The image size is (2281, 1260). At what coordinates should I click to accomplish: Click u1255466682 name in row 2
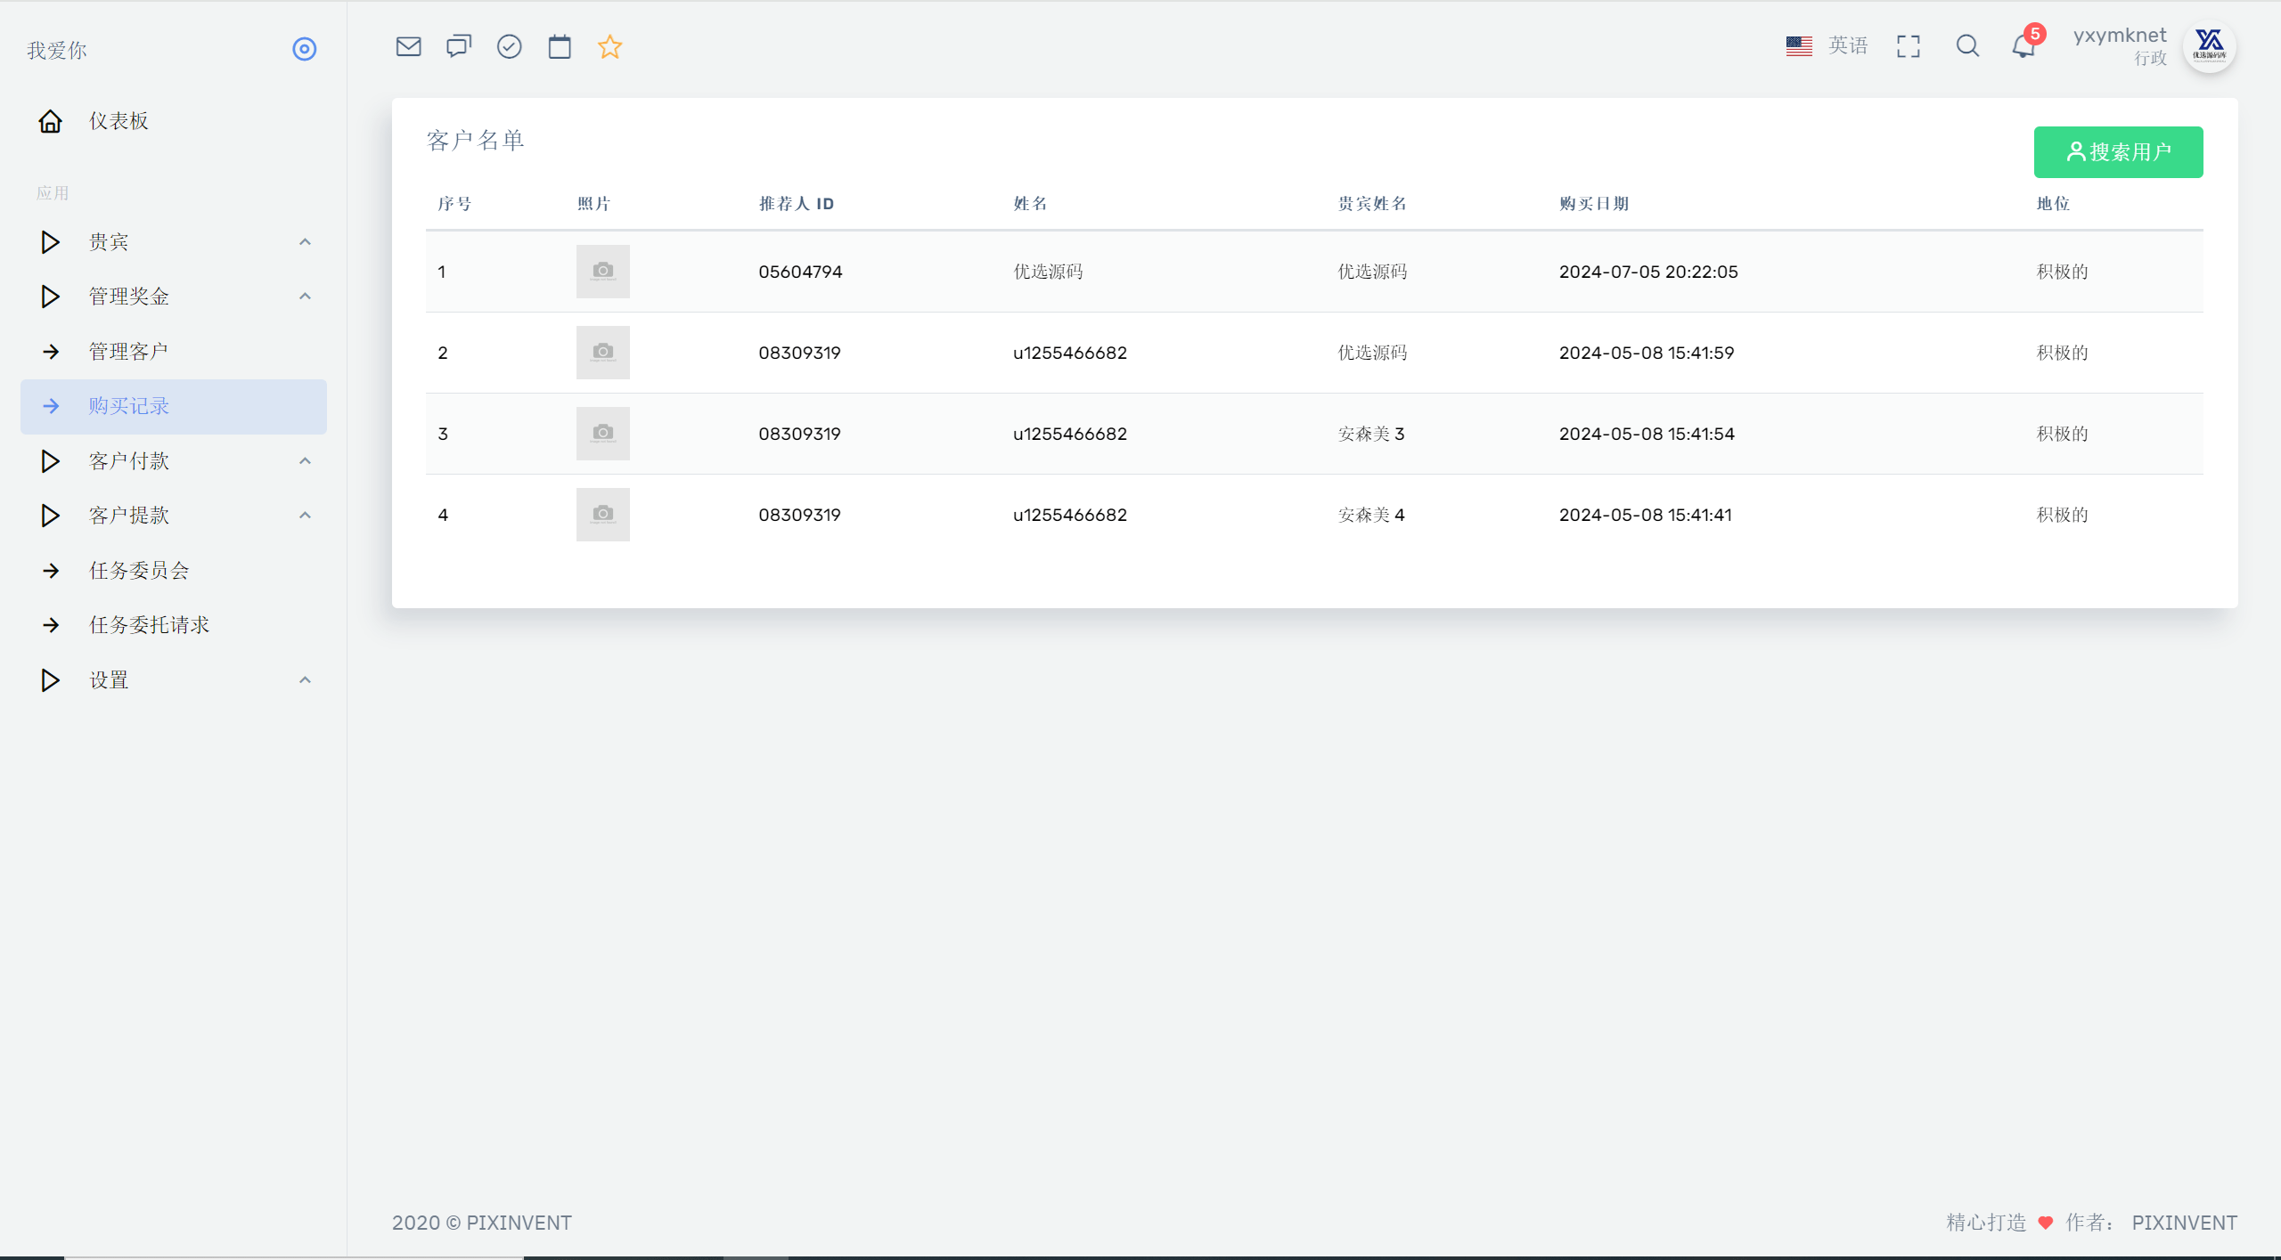pos(1070,353)
